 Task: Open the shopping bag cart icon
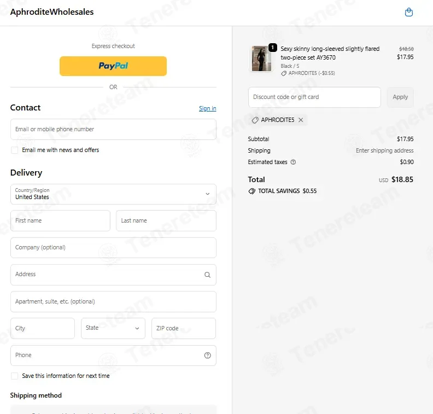409,12
